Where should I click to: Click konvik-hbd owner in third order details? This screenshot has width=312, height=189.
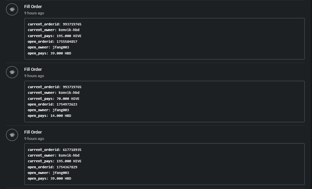pos(69,155)
